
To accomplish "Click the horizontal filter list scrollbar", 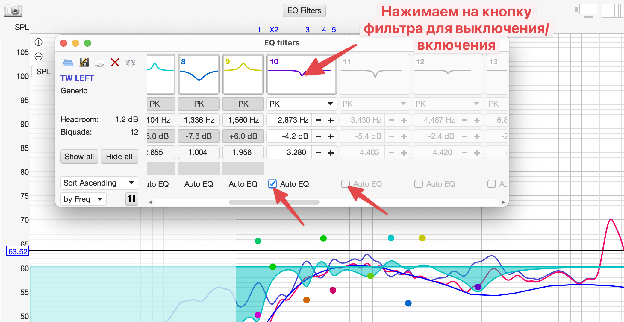I will coord(274,202).
